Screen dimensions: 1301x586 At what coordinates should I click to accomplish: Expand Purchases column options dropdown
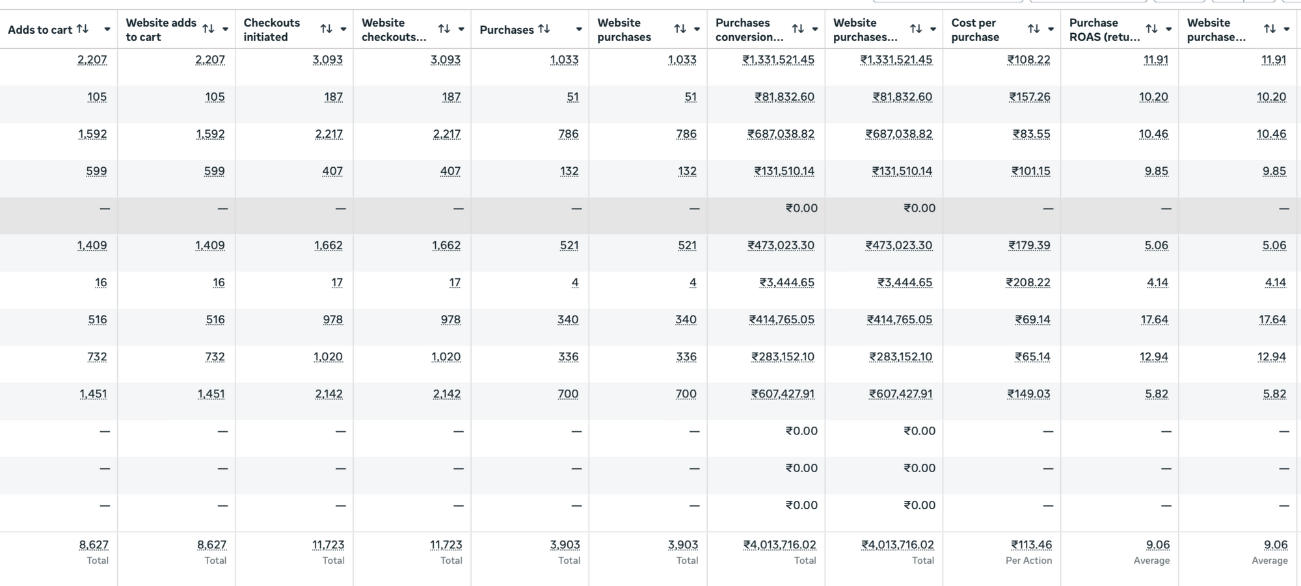click(579, 29)
